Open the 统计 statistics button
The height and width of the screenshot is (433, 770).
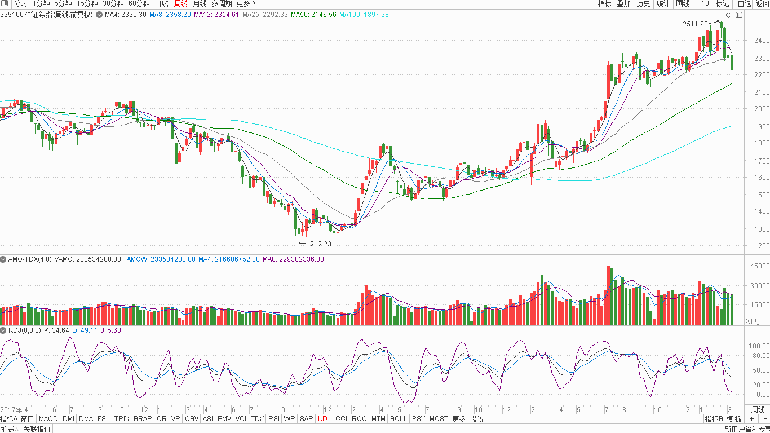point(663,3)
